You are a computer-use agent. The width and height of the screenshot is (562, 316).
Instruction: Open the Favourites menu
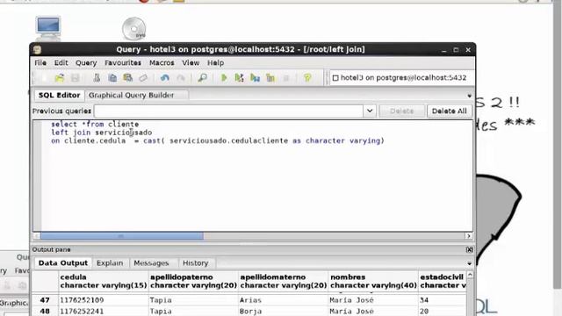(123, 62)
